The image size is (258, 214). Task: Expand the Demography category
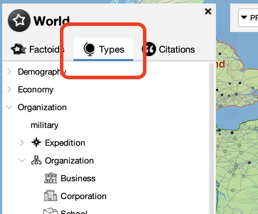9,72
